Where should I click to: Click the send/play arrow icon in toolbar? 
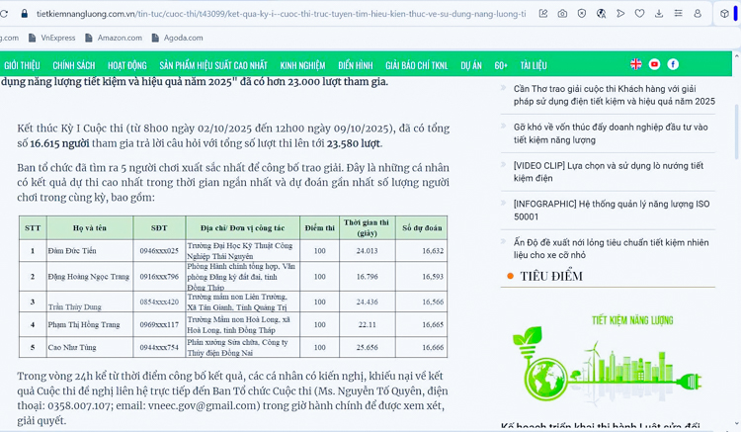tap(620, 14)
